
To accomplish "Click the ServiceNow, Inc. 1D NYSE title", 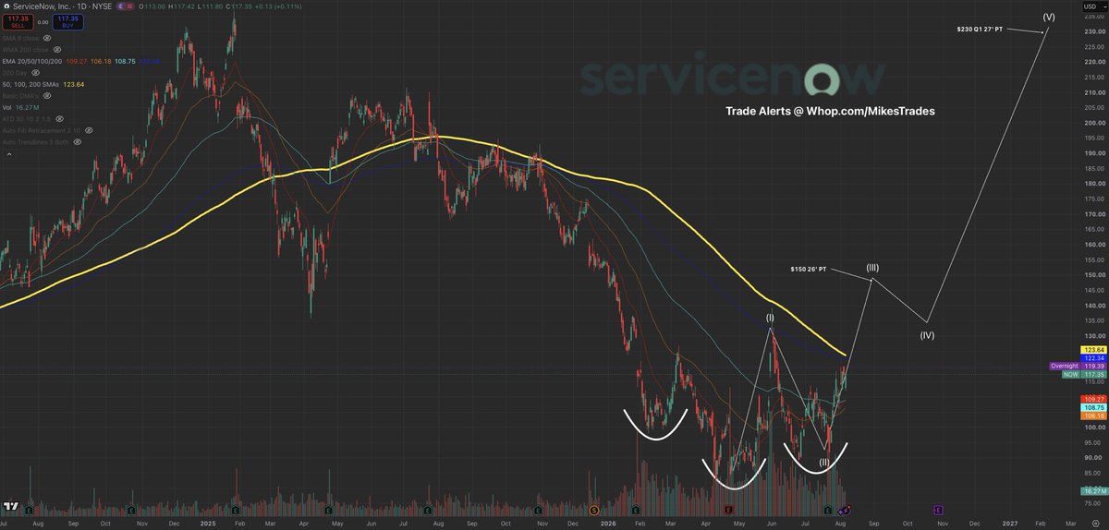I will point(62,6).
